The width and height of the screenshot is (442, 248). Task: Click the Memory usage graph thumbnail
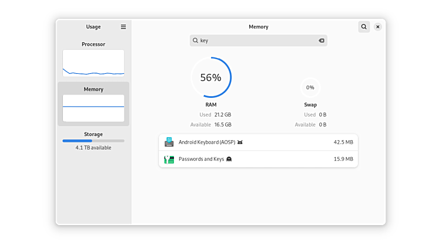pyautogui.click(x=93, y=108)
